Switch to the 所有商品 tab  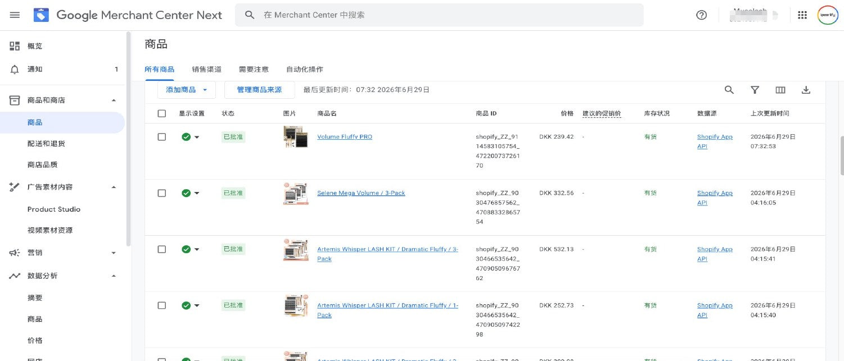click(159, 70)
